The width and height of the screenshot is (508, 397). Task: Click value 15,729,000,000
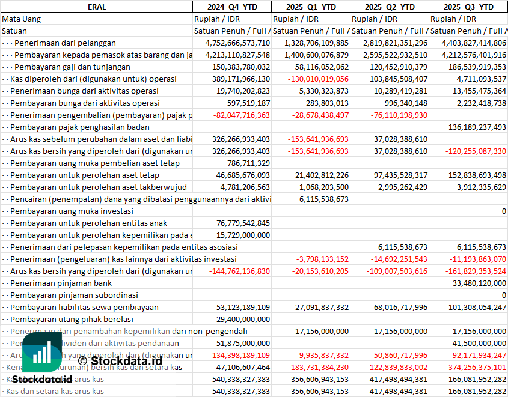(x=243, y=235)
